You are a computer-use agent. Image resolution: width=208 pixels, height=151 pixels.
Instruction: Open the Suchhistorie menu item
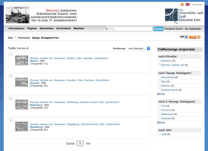pos(63,28)
